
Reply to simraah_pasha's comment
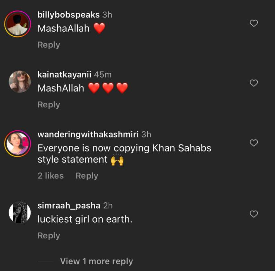coord(49,236)
